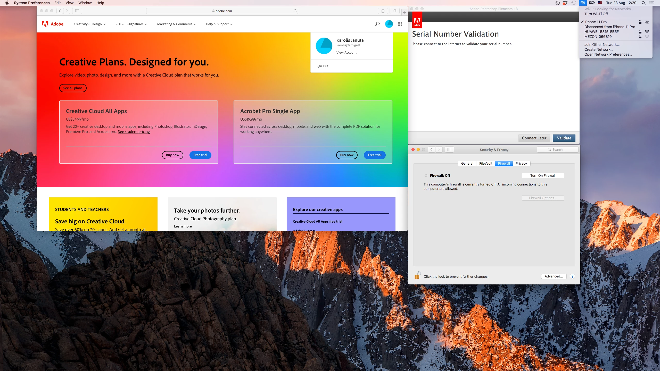Expand PDF & E-signatures menu

(x=131, y=24)
